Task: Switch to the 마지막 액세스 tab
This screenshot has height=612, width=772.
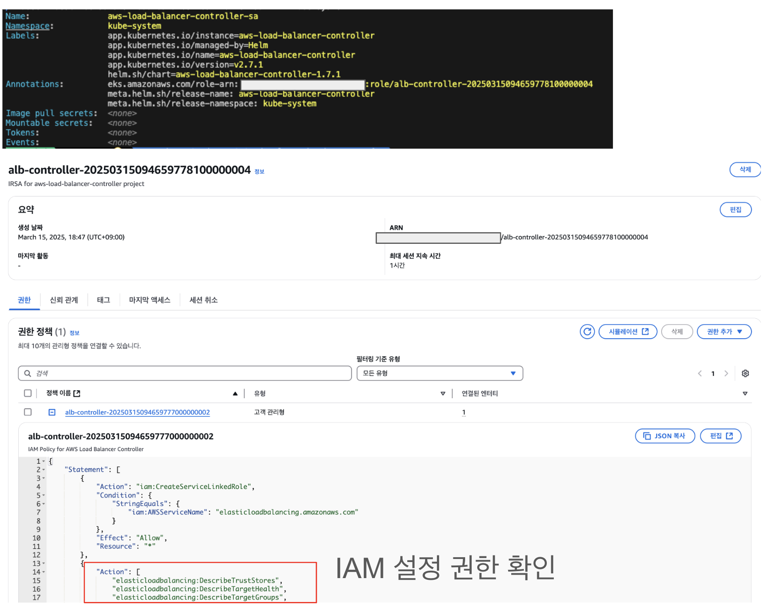Action: [x=150, y=300]
